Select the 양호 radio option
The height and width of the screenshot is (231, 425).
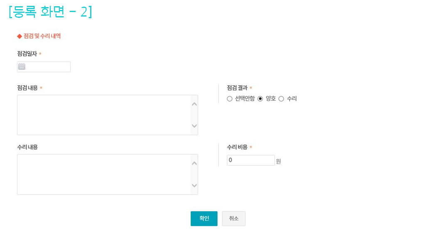click(260, 99)
